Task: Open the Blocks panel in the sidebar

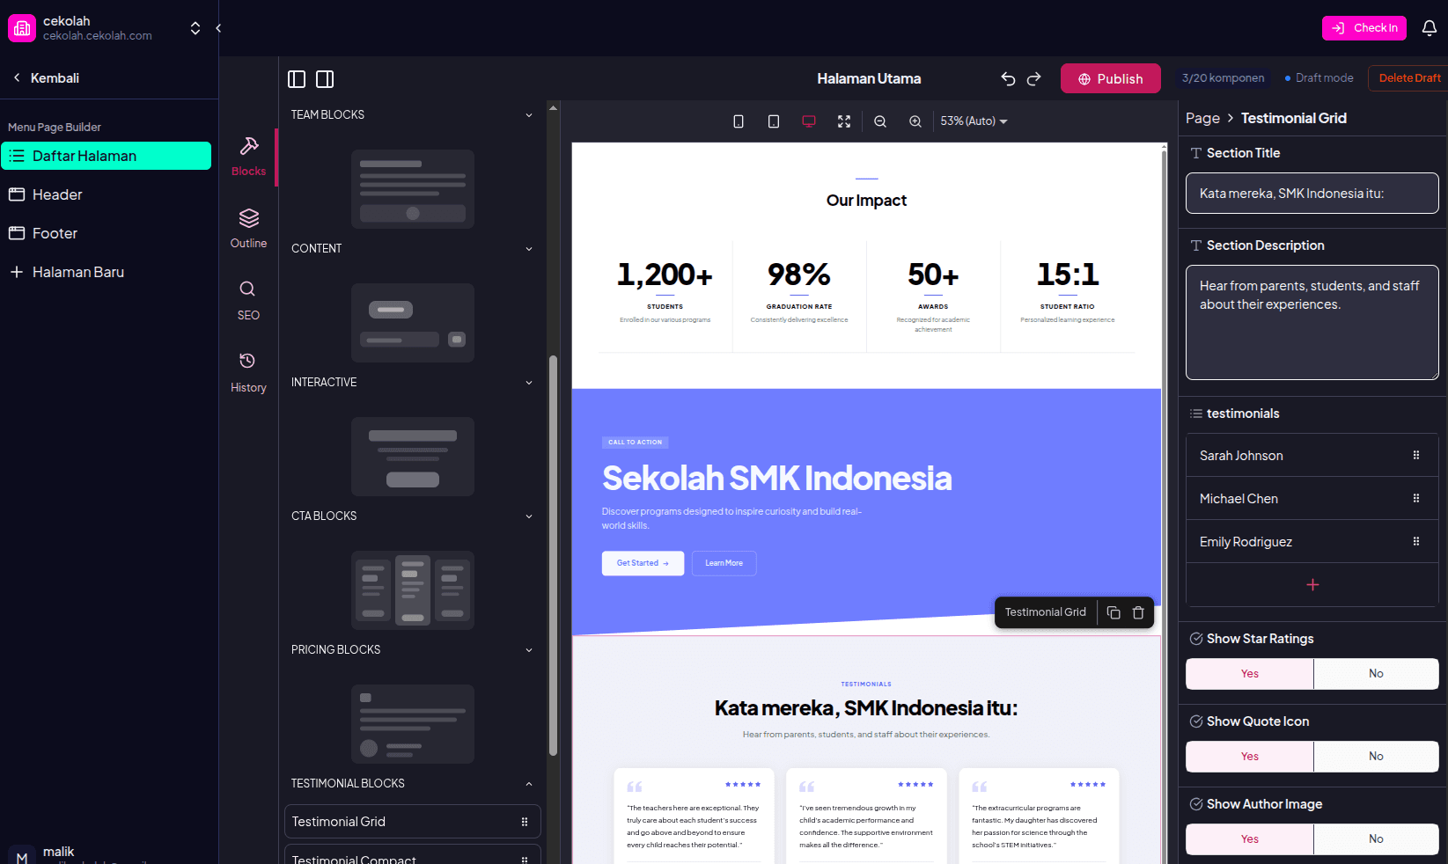Action: [248, 157]
